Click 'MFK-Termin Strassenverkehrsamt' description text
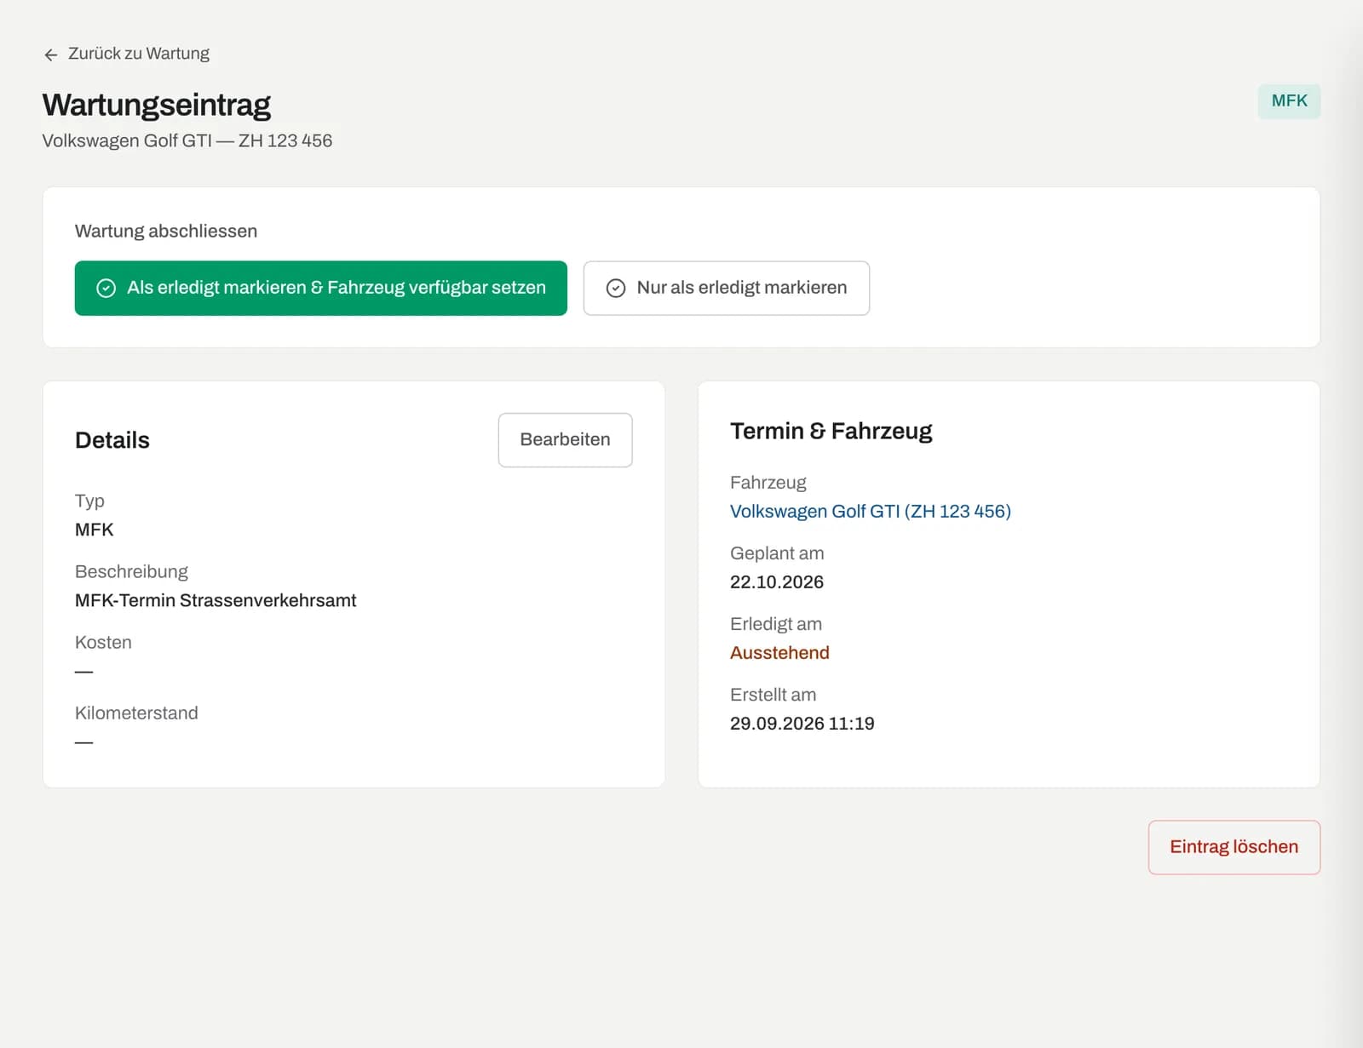 point(216,600)
